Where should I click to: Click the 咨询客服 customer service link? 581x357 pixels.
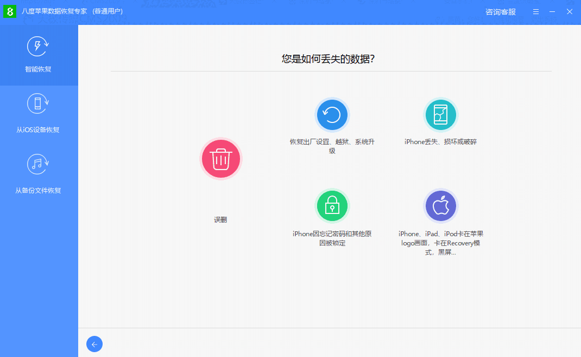[x=500, y=11]
